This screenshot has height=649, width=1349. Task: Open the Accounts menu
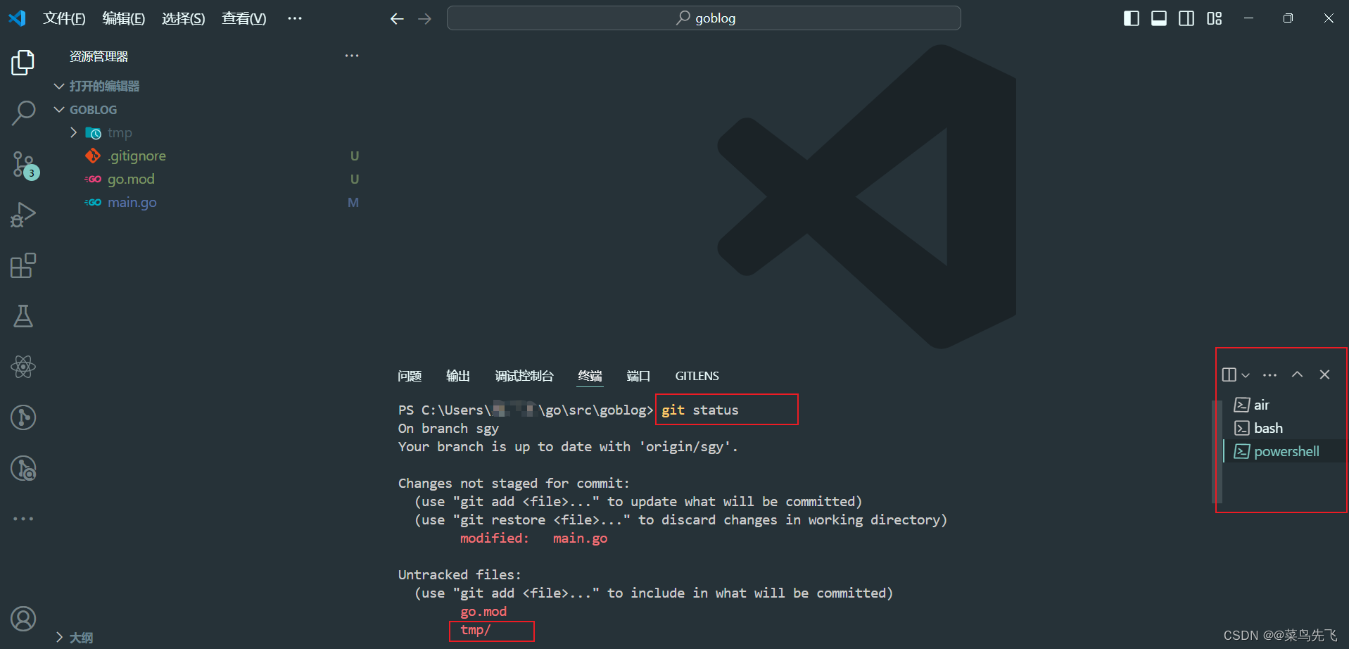point(23,619)
